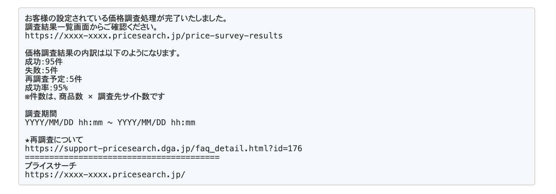Select the 再調査予定:5件 line

[x=53, y=79]
